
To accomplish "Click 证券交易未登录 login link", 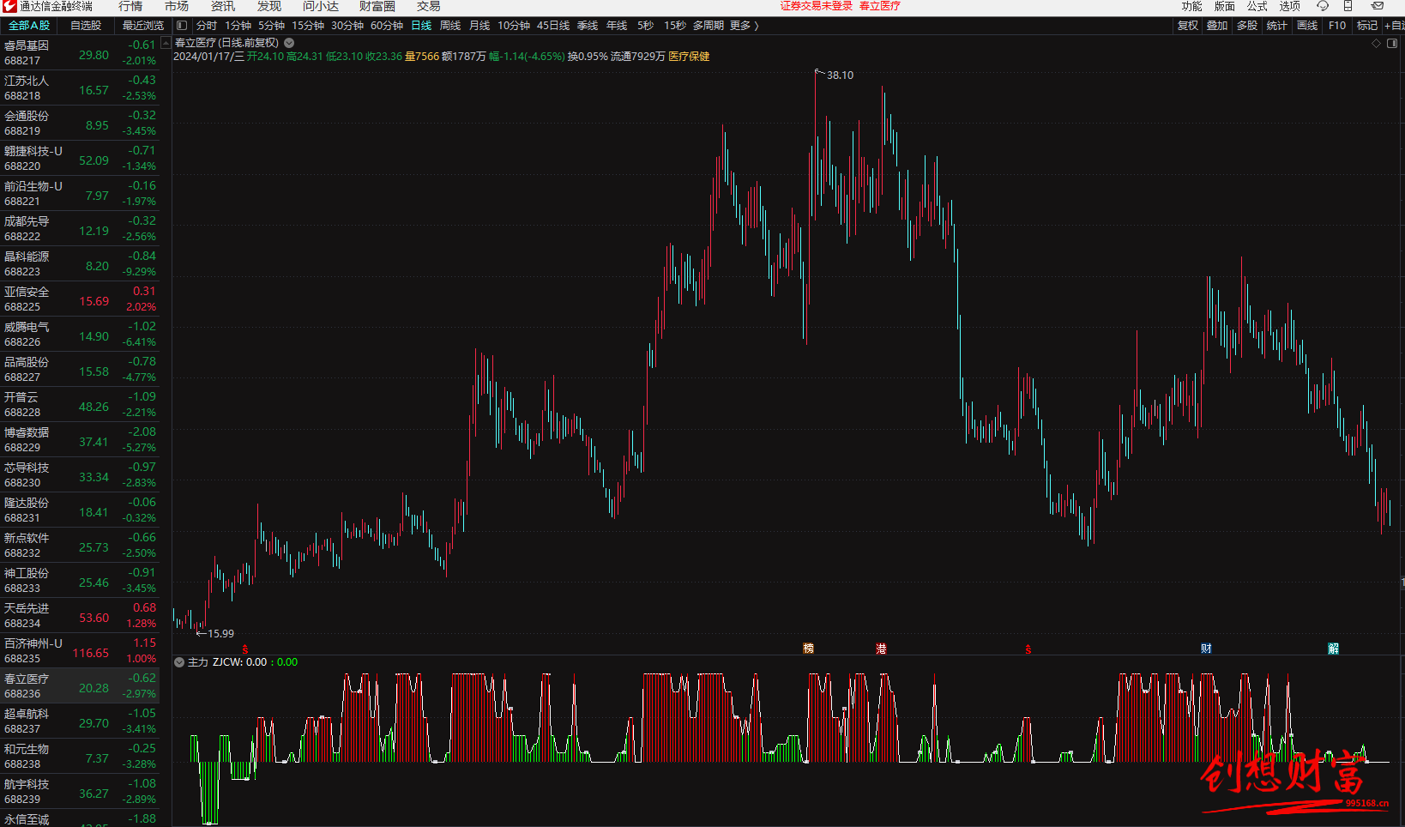I will coord(816,6).
